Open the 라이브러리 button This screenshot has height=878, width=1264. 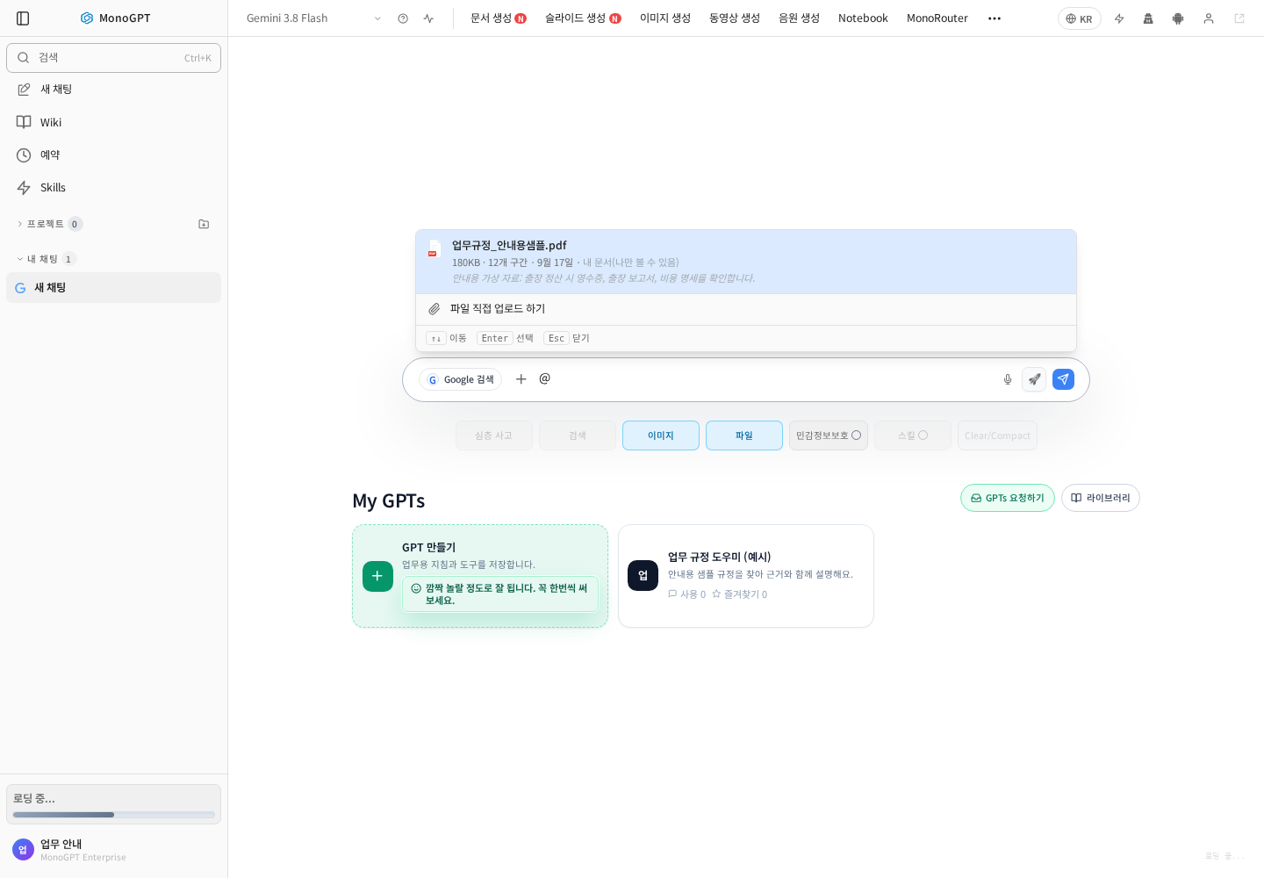1101,498
